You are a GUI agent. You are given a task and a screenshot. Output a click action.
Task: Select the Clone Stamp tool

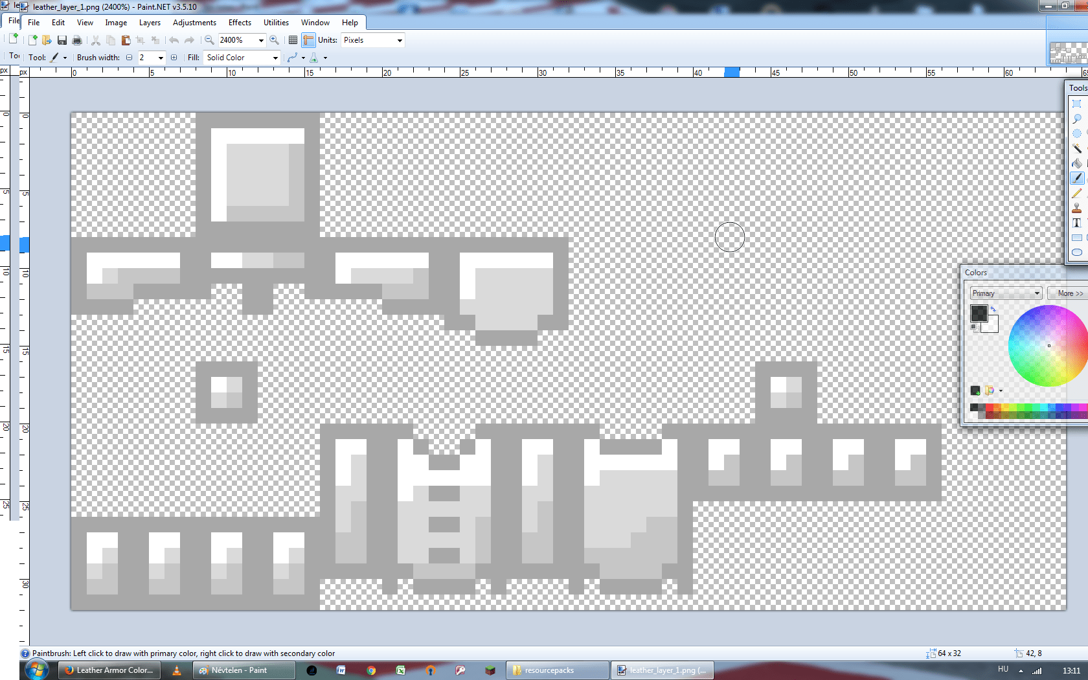click(1076, 208)
